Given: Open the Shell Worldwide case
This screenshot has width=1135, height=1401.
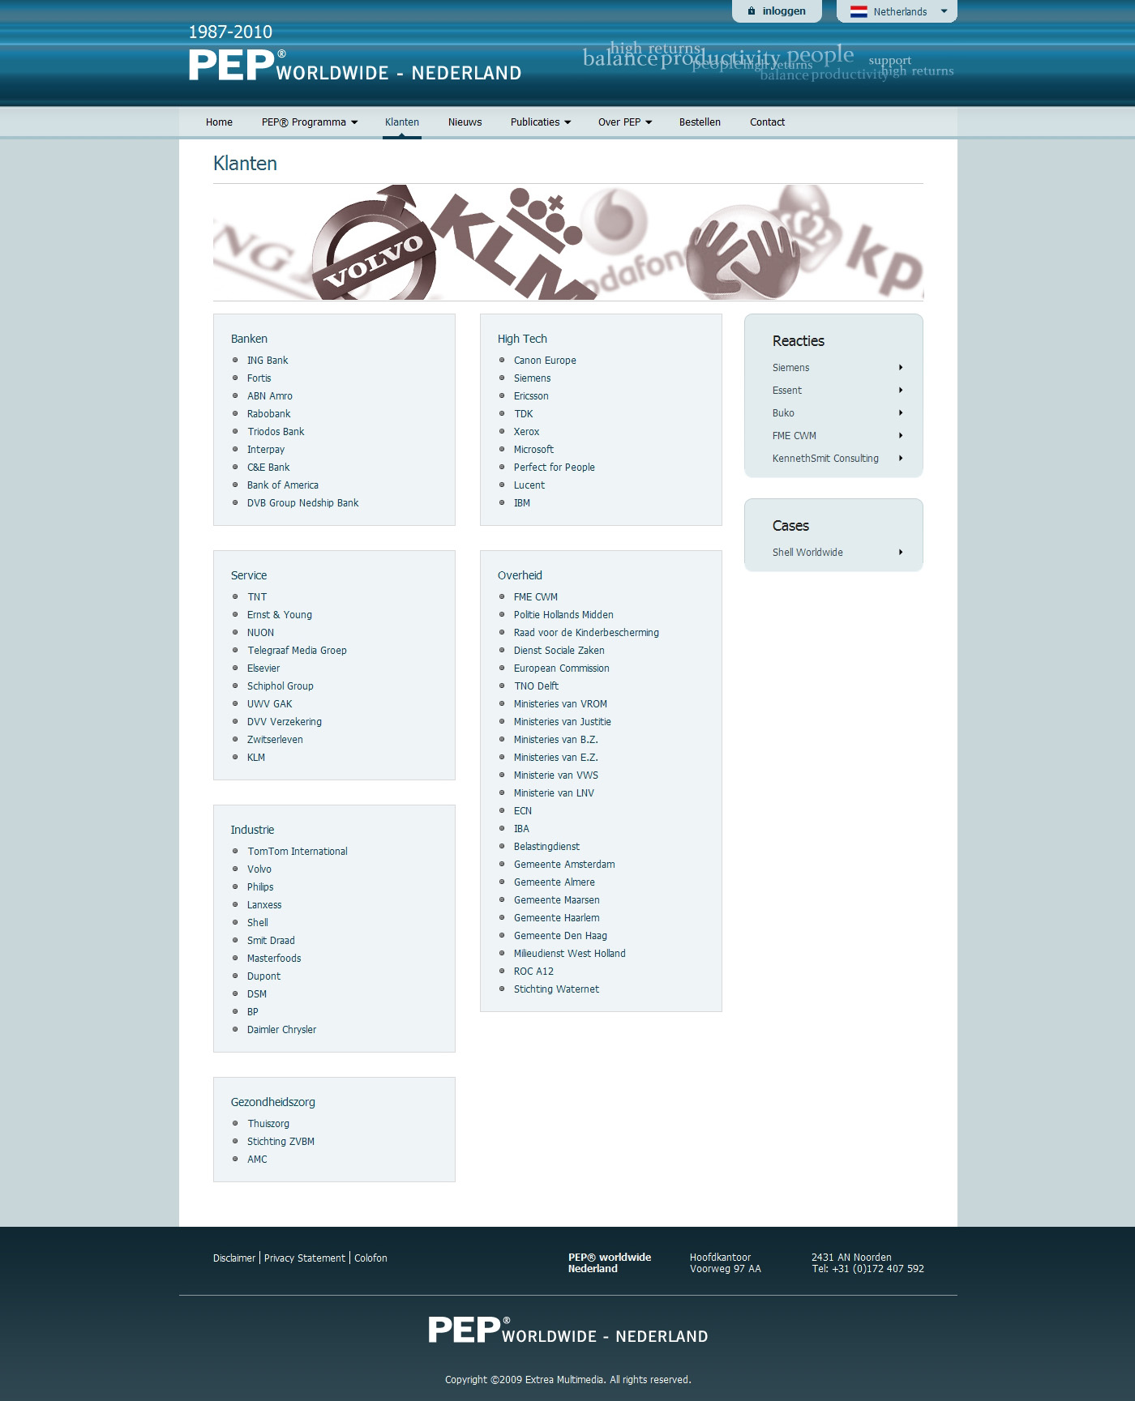Looking at the screenshot, I should (x=807, y=553).
